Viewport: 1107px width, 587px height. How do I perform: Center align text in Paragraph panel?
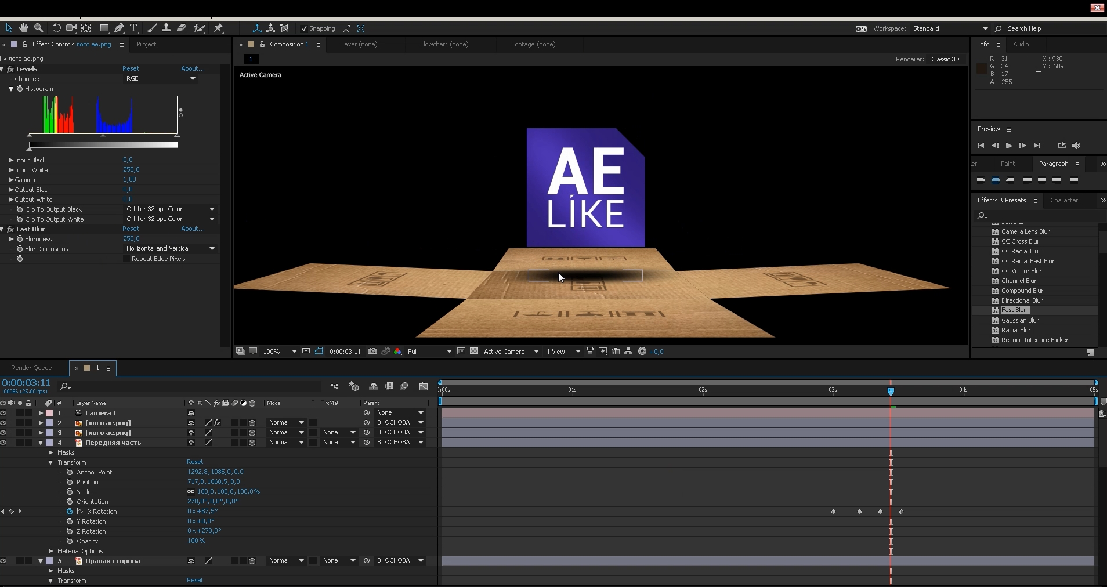(x=996, y=181)
